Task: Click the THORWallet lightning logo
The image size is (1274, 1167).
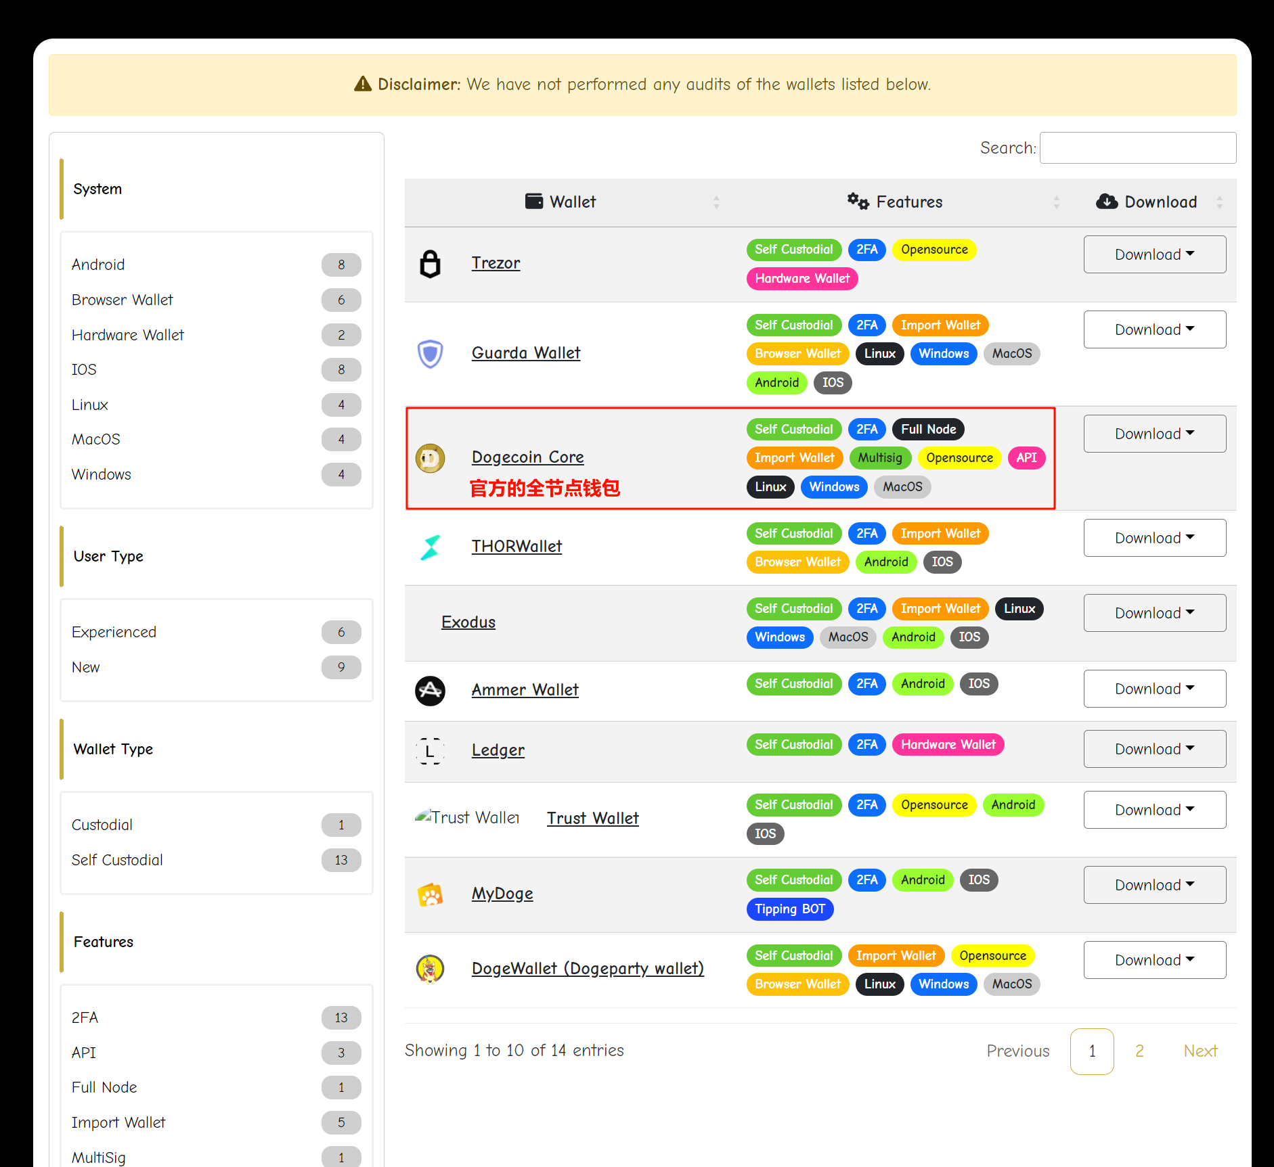Action: [430, 547]
